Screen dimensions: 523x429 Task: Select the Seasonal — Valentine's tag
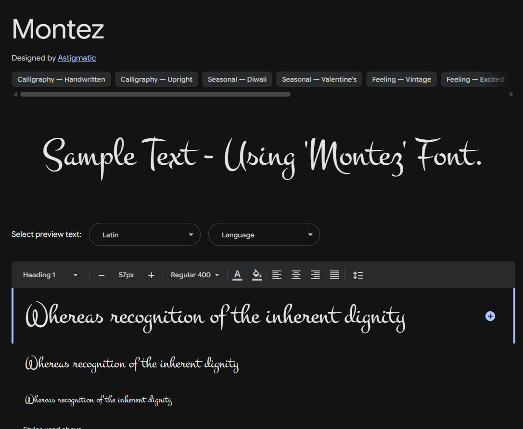point(319,79)
